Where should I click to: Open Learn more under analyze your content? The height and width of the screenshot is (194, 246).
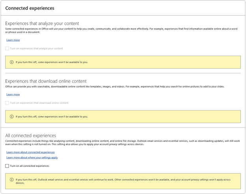pos(13,40)
